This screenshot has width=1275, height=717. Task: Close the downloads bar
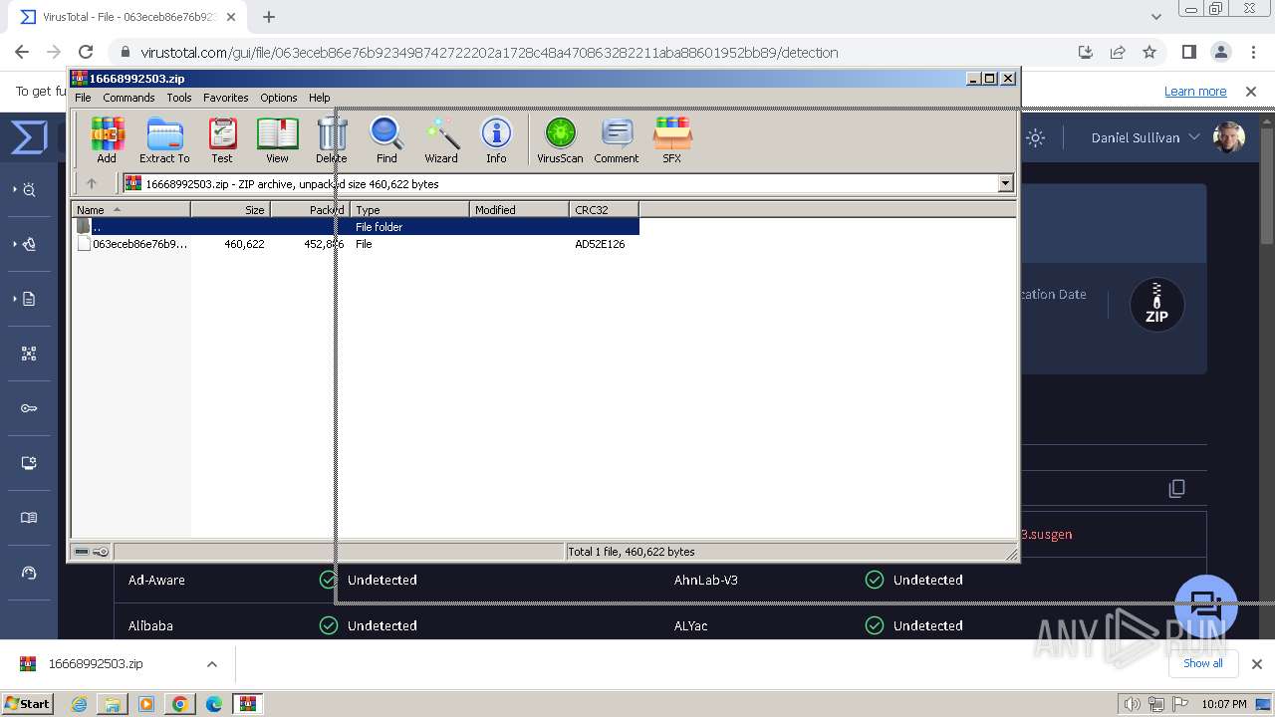tap(1256, 664)
